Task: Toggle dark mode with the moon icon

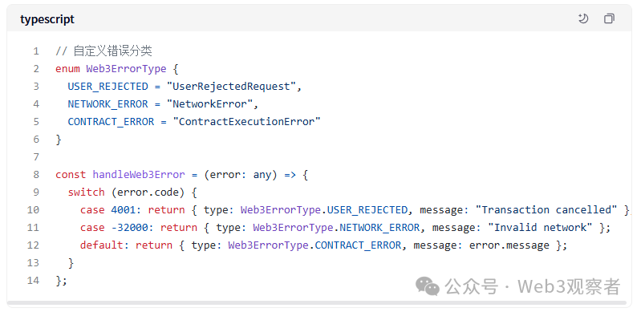Action: tap(583, 18)
